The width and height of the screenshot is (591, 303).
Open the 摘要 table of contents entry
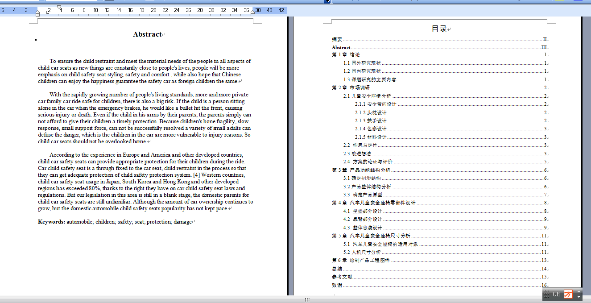pos(440,40)
